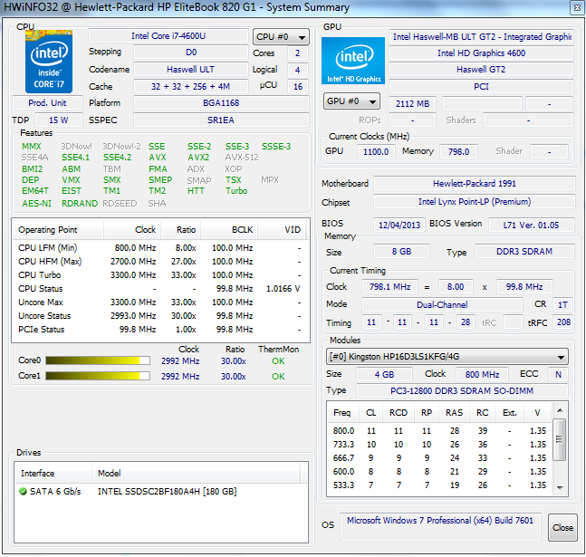Click the drives Interface column header
The image size is (586, 557).
pyautogui.click(x=53, y=474)
